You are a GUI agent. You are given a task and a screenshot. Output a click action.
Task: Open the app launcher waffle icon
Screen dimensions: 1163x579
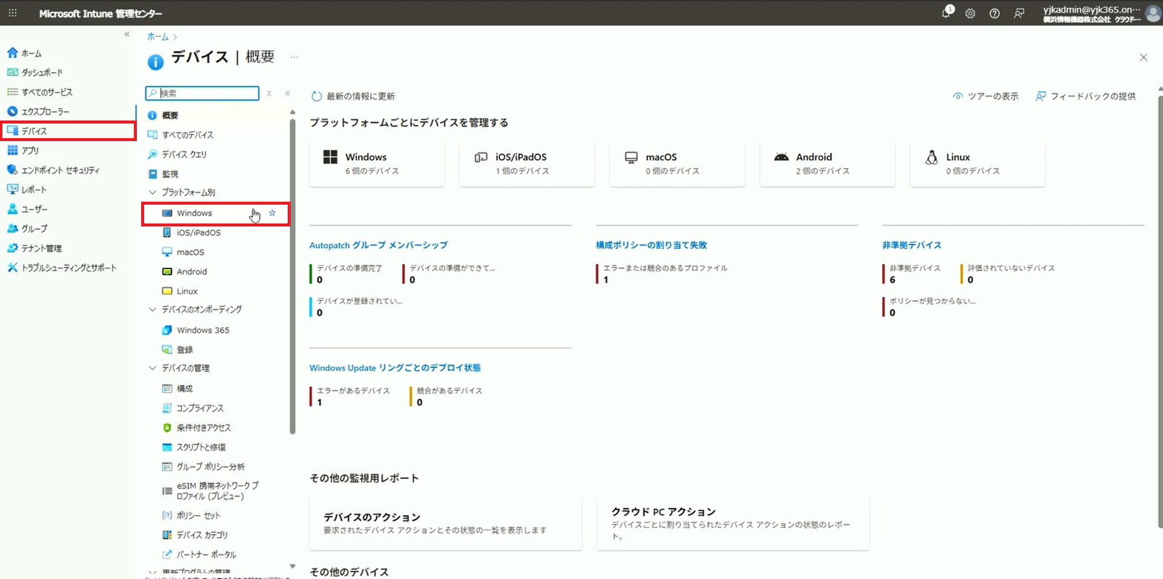[13, 13]
